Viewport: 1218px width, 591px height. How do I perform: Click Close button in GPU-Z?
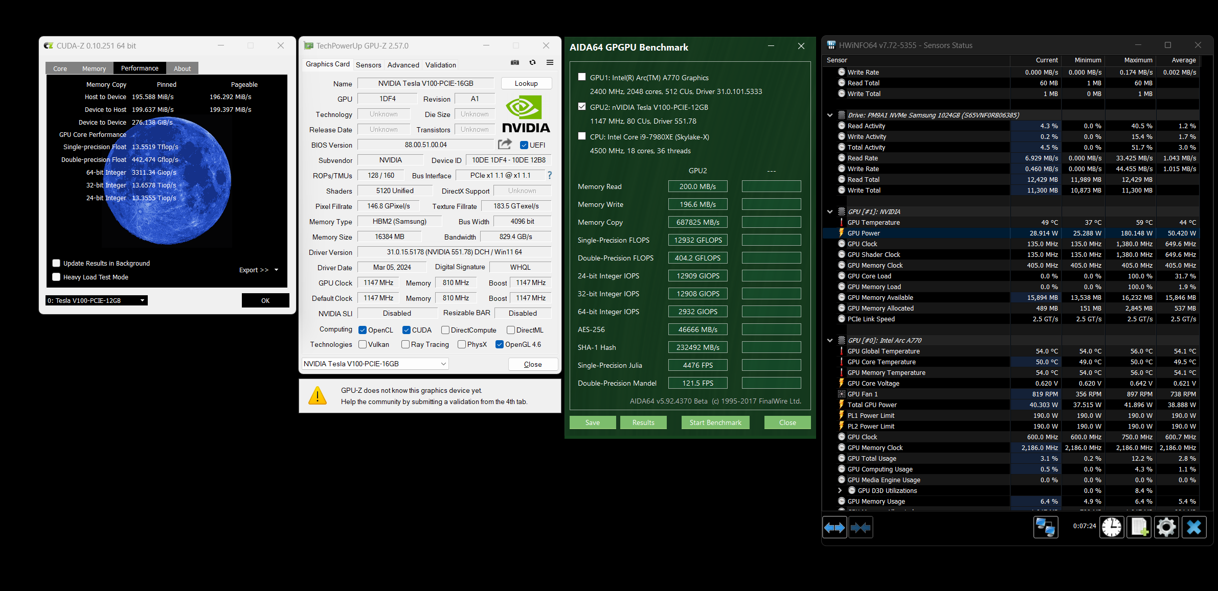click(x=533, y=364)
